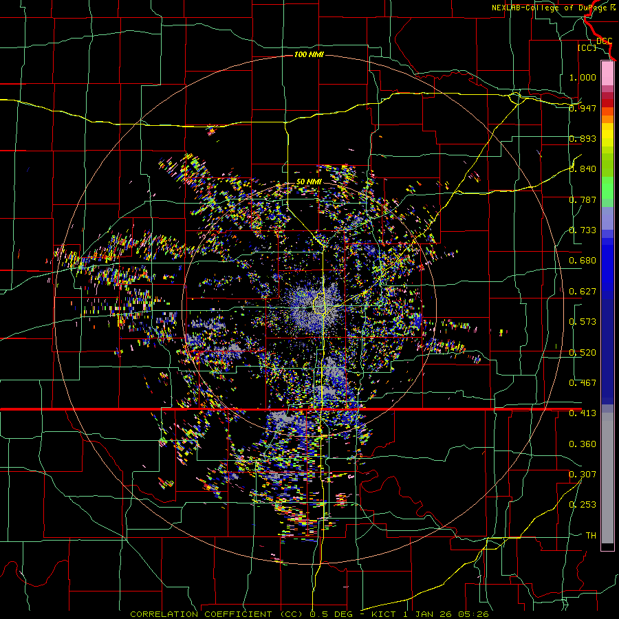The image size is (619, 619).
Task: Select the 0.840 legend value
Action: (x=583, y=169)
